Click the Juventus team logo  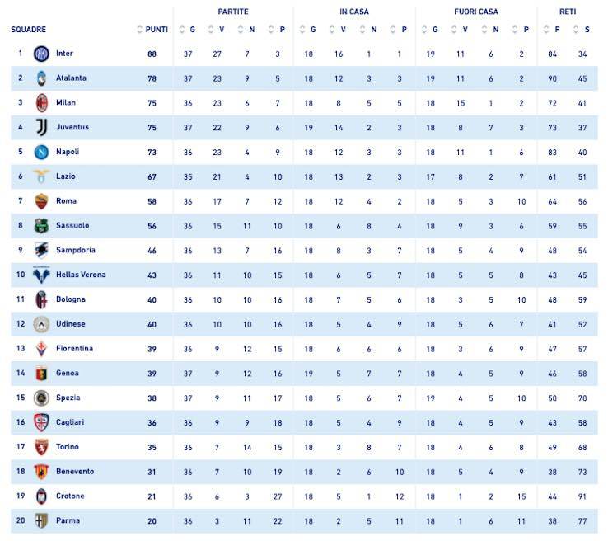point(41,128)
